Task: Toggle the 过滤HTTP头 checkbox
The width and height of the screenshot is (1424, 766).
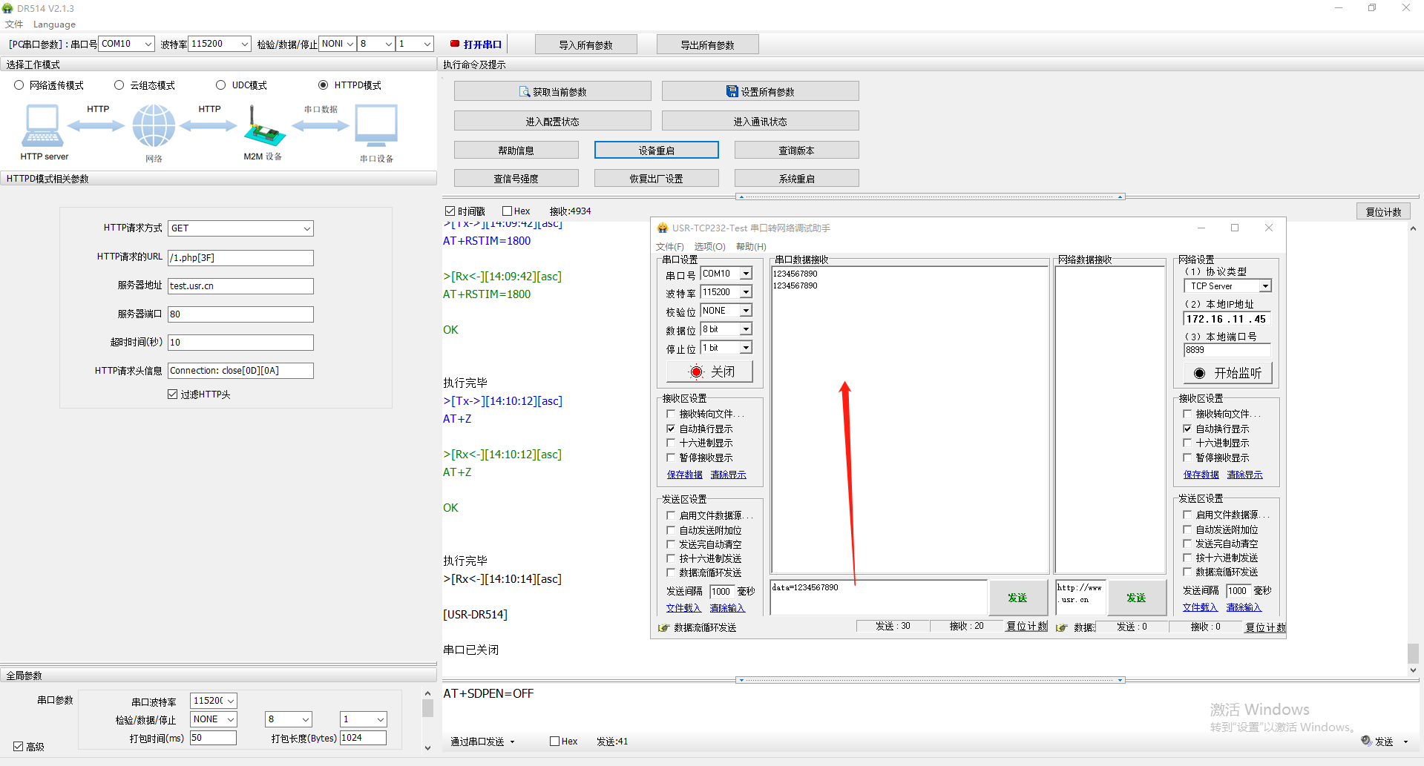Action: [x=173, y=394]
